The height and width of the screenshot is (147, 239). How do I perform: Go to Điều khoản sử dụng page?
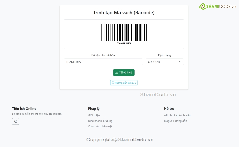pyautogui.click(x=100, y=121)
